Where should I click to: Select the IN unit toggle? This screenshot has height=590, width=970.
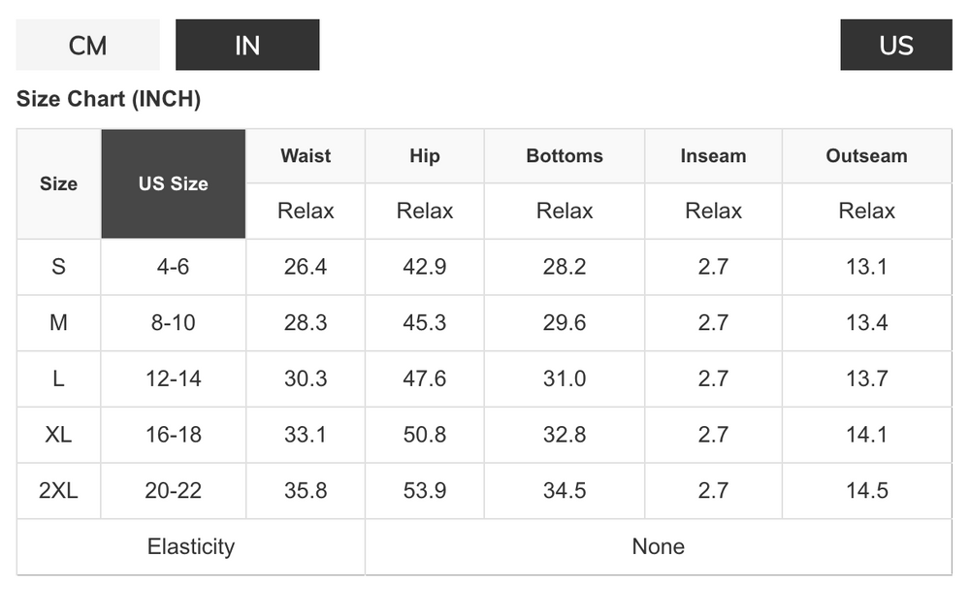coord(247,45)
